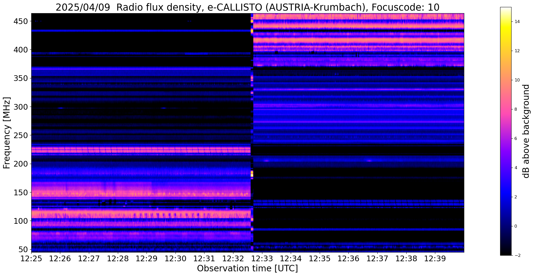Click the 12:37 time tick label

pos(377,258)
